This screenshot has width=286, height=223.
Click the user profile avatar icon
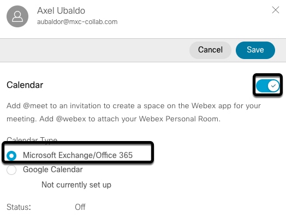click(x=17, y=16)
